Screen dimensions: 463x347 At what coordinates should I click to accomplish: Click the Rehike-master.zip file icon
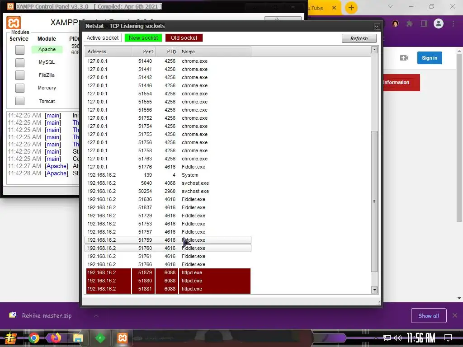coord(12,315)
